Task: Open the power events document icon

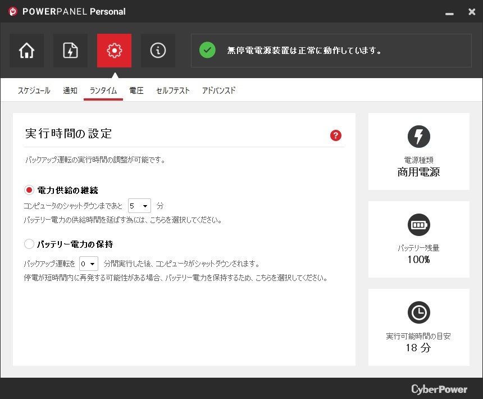Action: coord(70,51)
